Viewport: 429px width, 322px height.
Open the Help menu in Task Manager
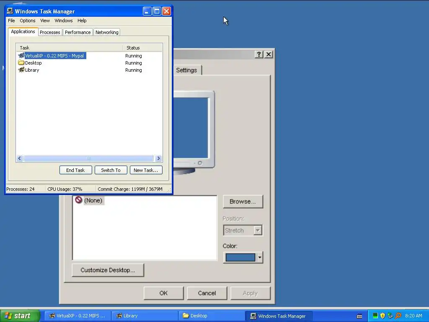coord(82,21)
